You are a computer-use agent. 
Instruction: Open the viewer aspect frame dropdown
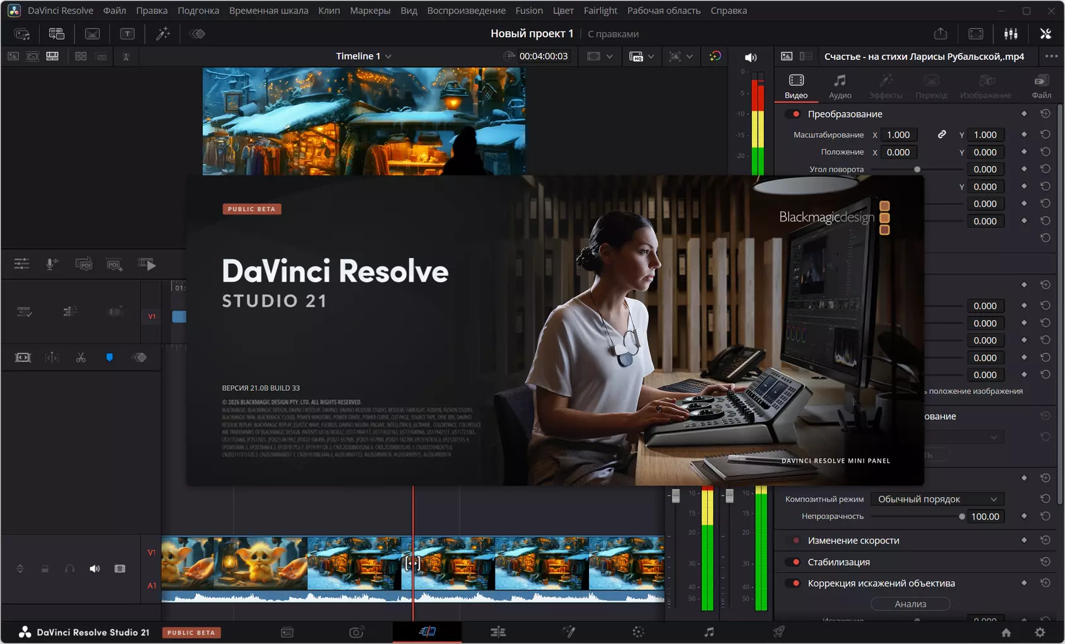click(600, 56)
